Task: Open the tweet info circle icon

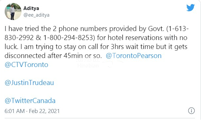Action: pyautogui.click(x=191, y=111)
